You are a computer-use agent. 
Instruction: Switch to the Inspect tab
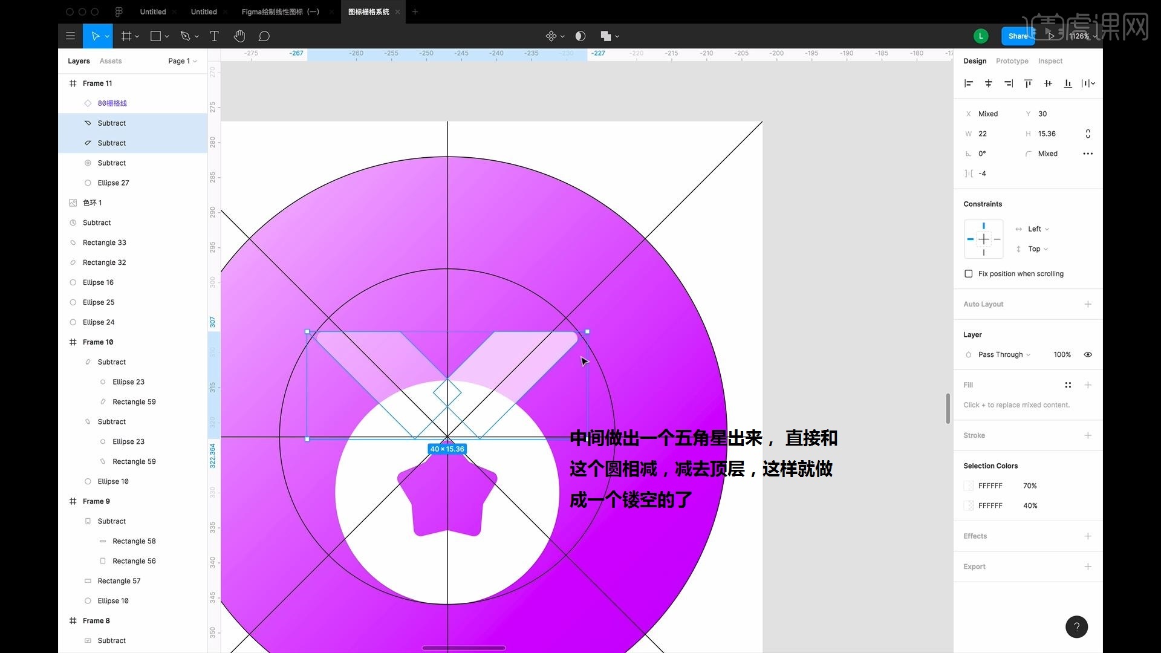(1050, 60)
